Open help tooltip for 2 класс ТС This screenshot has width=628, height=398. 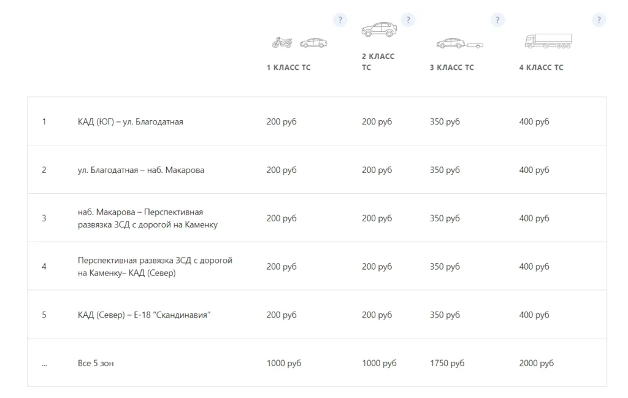coord(408,20)
